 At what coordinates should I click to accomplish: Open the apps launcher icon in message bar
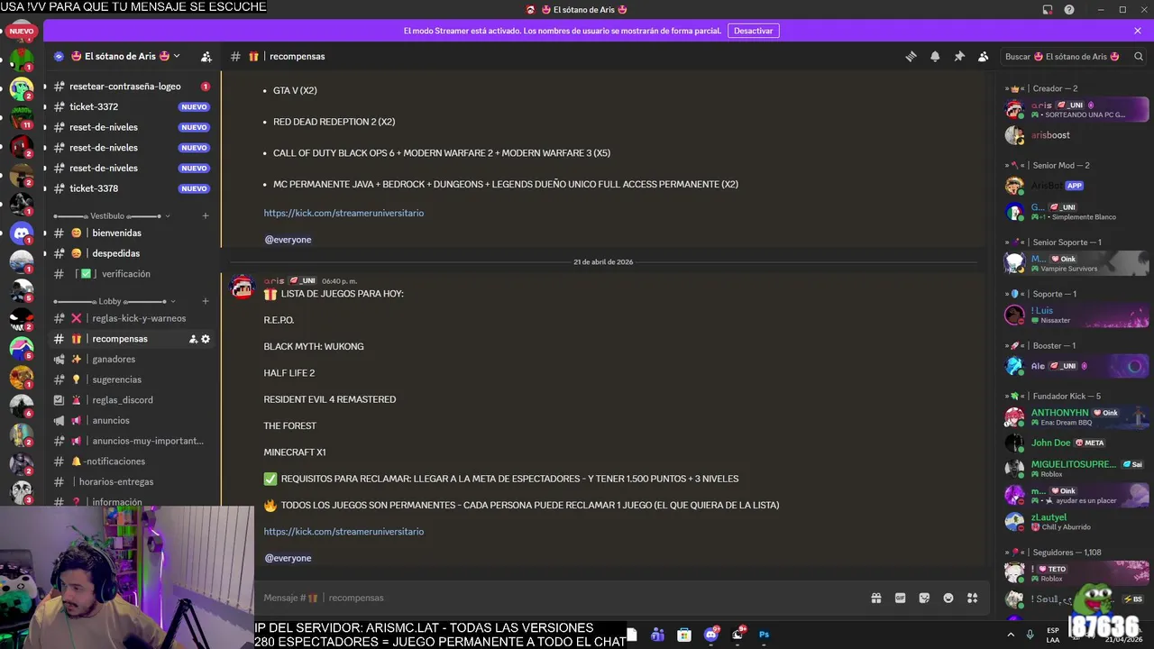973,598
